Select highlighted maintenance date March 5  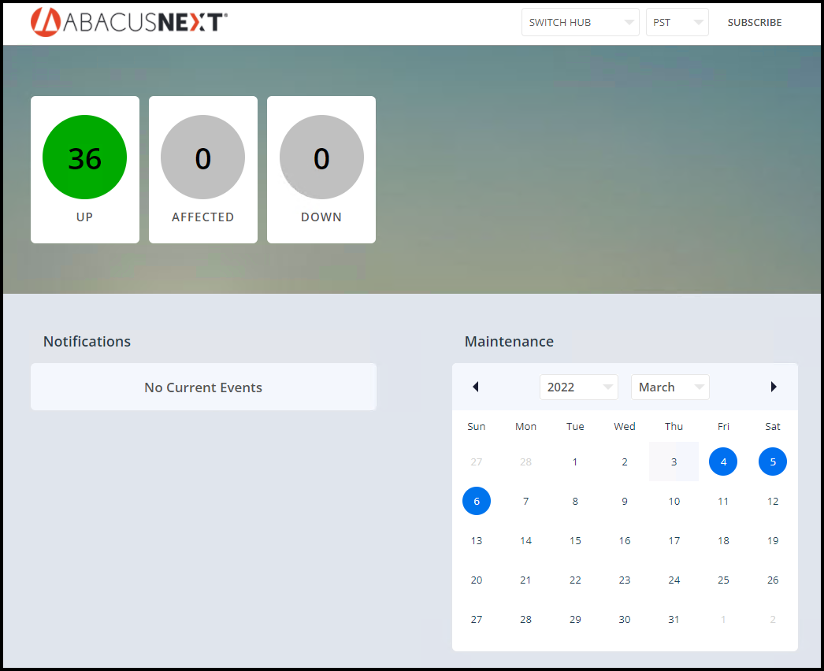point(773,462)
